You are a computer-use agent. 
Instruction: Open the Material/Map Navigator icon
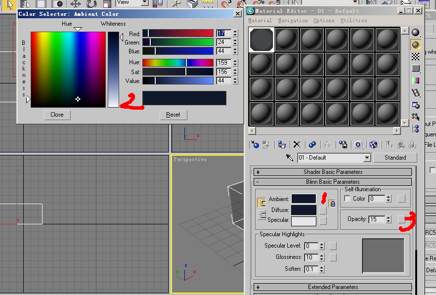point(415,128)
